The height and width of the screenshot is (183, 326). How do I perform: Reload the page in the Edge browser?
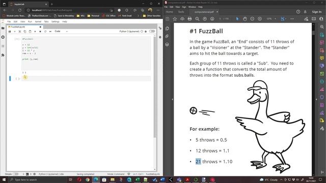point(20,10)
